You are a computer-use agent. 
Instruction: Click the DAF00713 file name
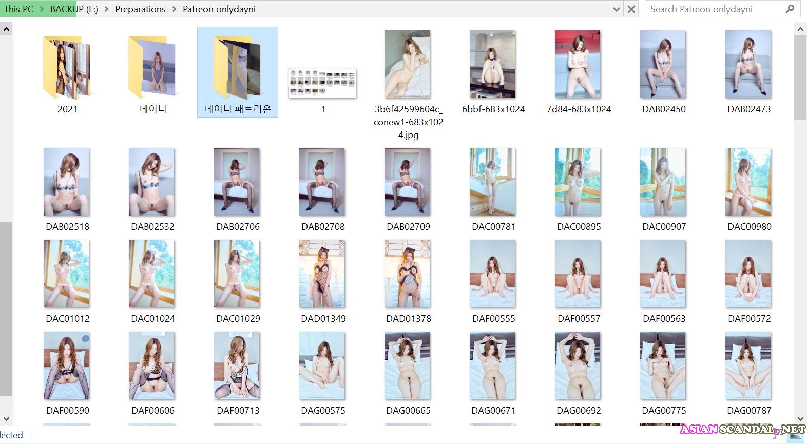pos(238,411)
